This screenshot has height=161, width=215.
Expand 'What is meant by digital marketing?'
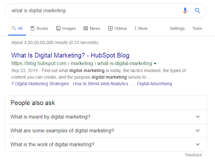[x=106, y=117]
